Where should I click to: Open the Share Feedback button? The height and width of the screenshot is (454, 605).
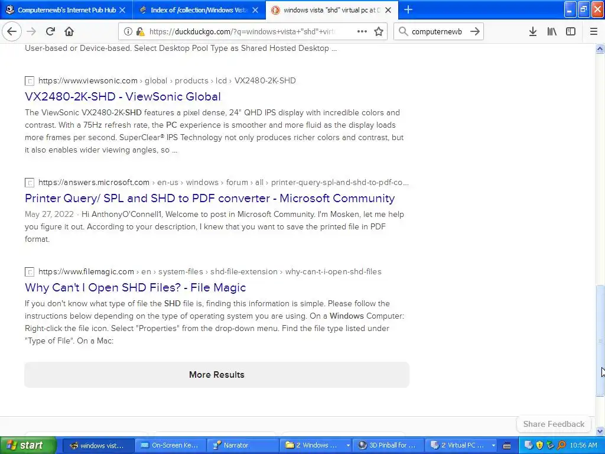pos(554,424)
